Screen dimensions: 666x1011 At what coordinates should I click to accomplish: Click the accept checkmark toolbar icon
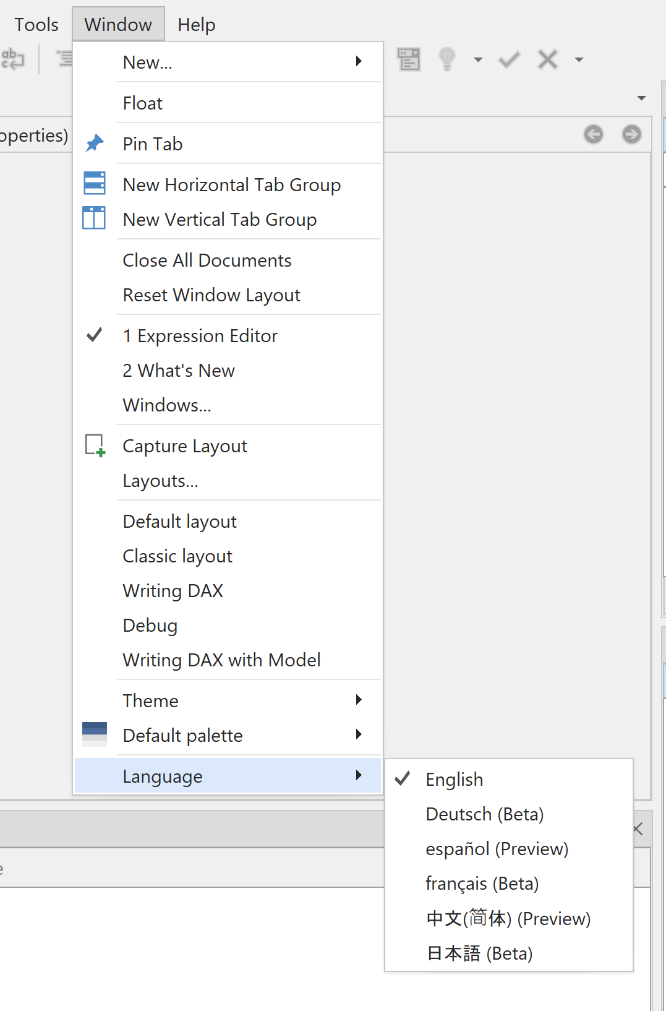[509, 60]
